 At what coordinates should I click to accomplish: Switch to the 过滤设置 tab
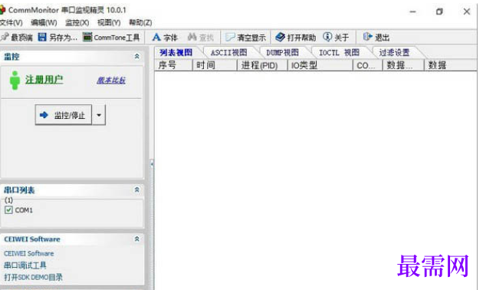pos(394,53)
